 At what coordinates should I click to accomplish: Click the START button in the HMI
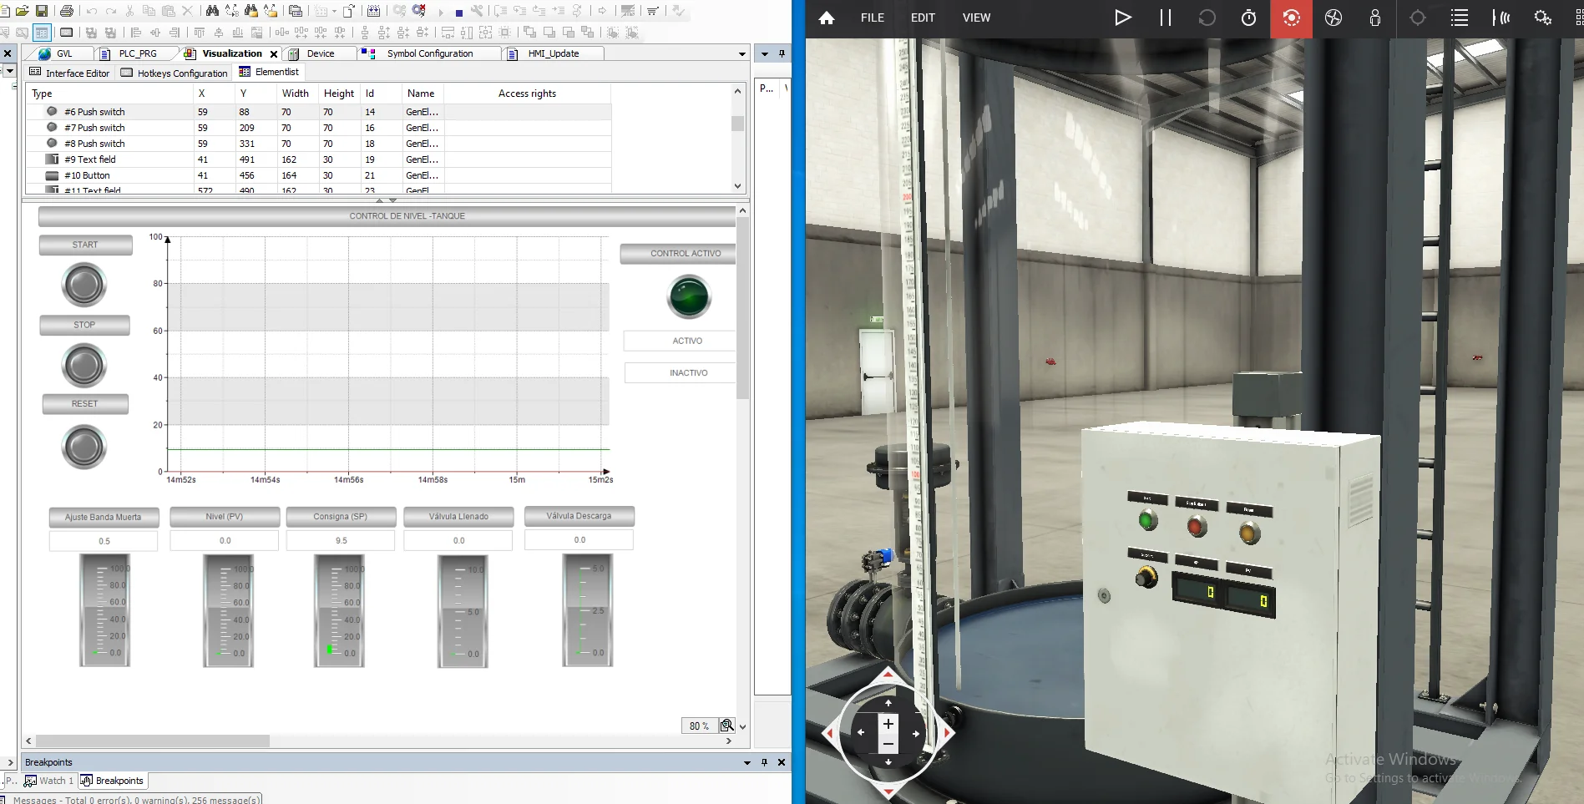point(84,245)
